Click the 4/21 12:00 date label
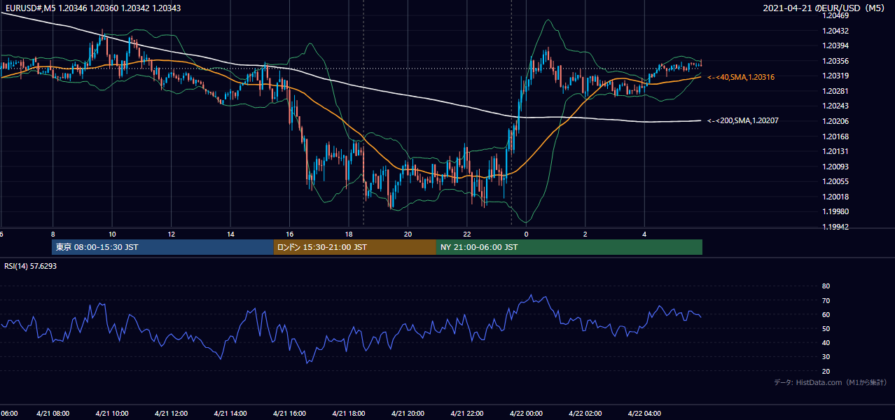Screen dimensions: 895x420 (x=171, y=414)
